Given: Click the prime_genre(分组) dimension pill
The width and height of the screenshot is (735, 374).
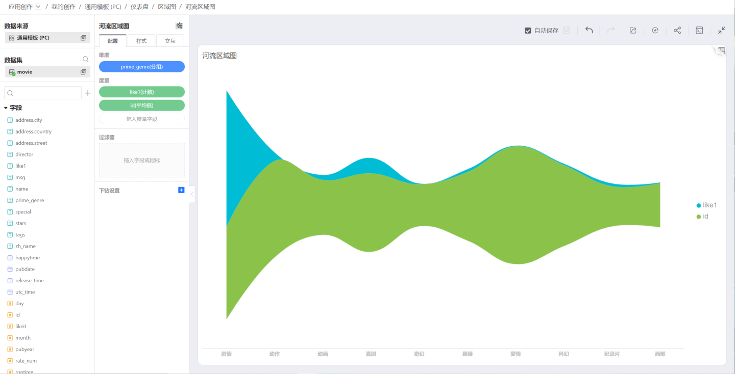Looking at the screenshot, I should [142, 67].
